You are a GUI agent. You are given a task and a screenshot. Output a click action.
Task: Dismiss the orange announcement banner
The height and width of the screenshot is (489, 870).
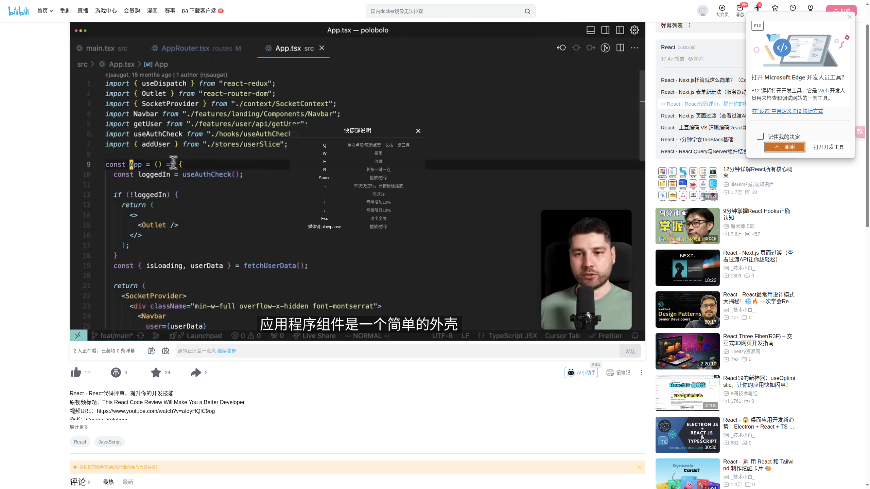(x=639, y=467)
